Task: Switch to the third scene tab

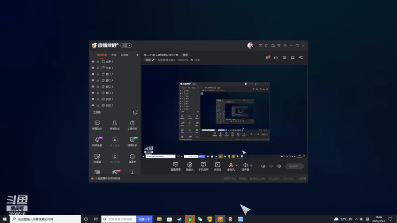Action: tap(125, 55)
